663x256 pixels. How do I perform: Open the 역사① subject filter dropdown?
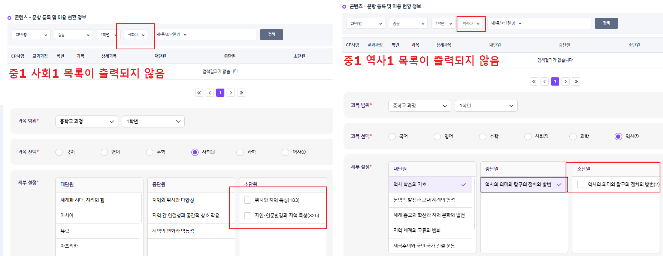471,24
